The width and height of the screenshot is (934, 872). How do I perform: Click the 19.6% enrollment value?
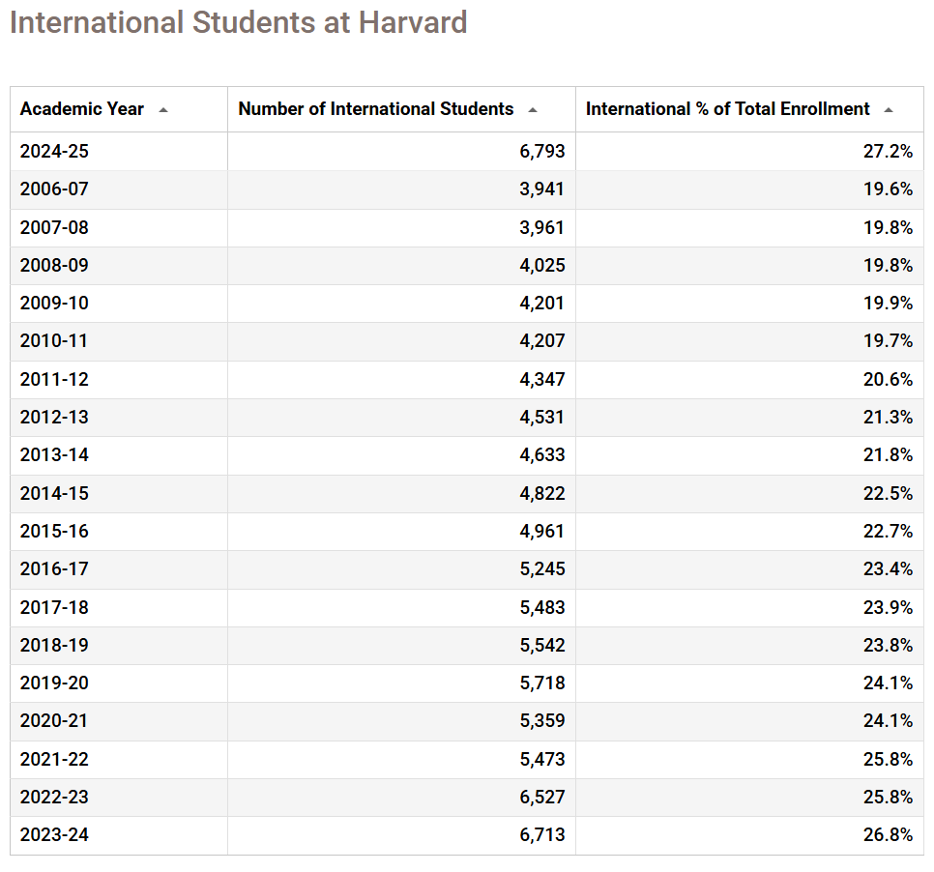(x=889, y=189)
